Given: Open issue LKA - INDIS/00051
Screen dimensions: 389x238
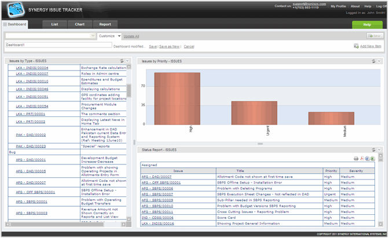Looking at the screenshot, I should click(32, 97).
